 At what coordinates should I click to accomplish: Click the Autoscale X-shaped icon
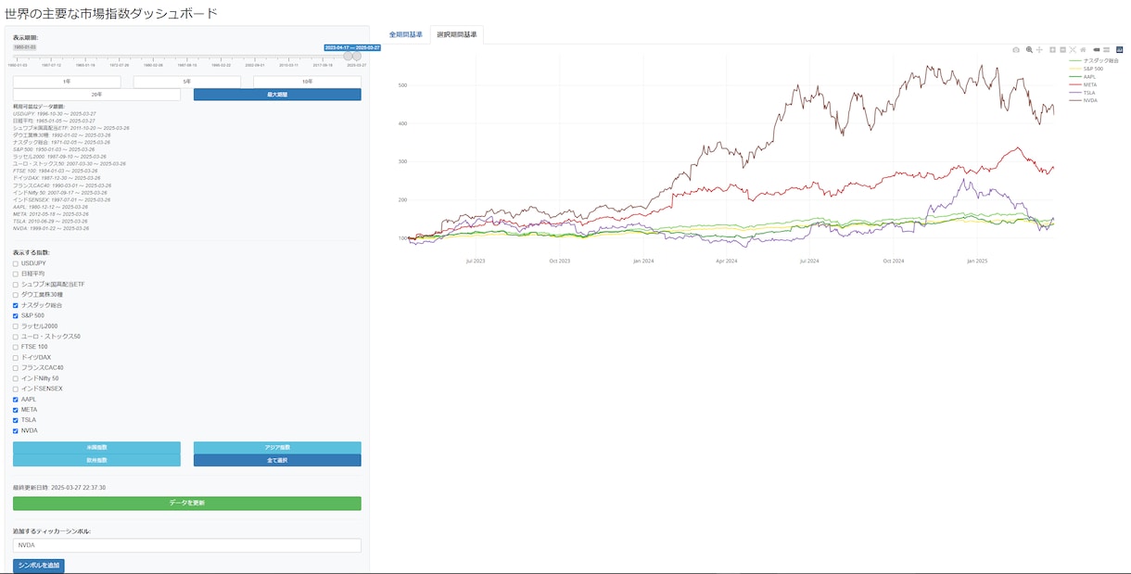[1073, 49]
